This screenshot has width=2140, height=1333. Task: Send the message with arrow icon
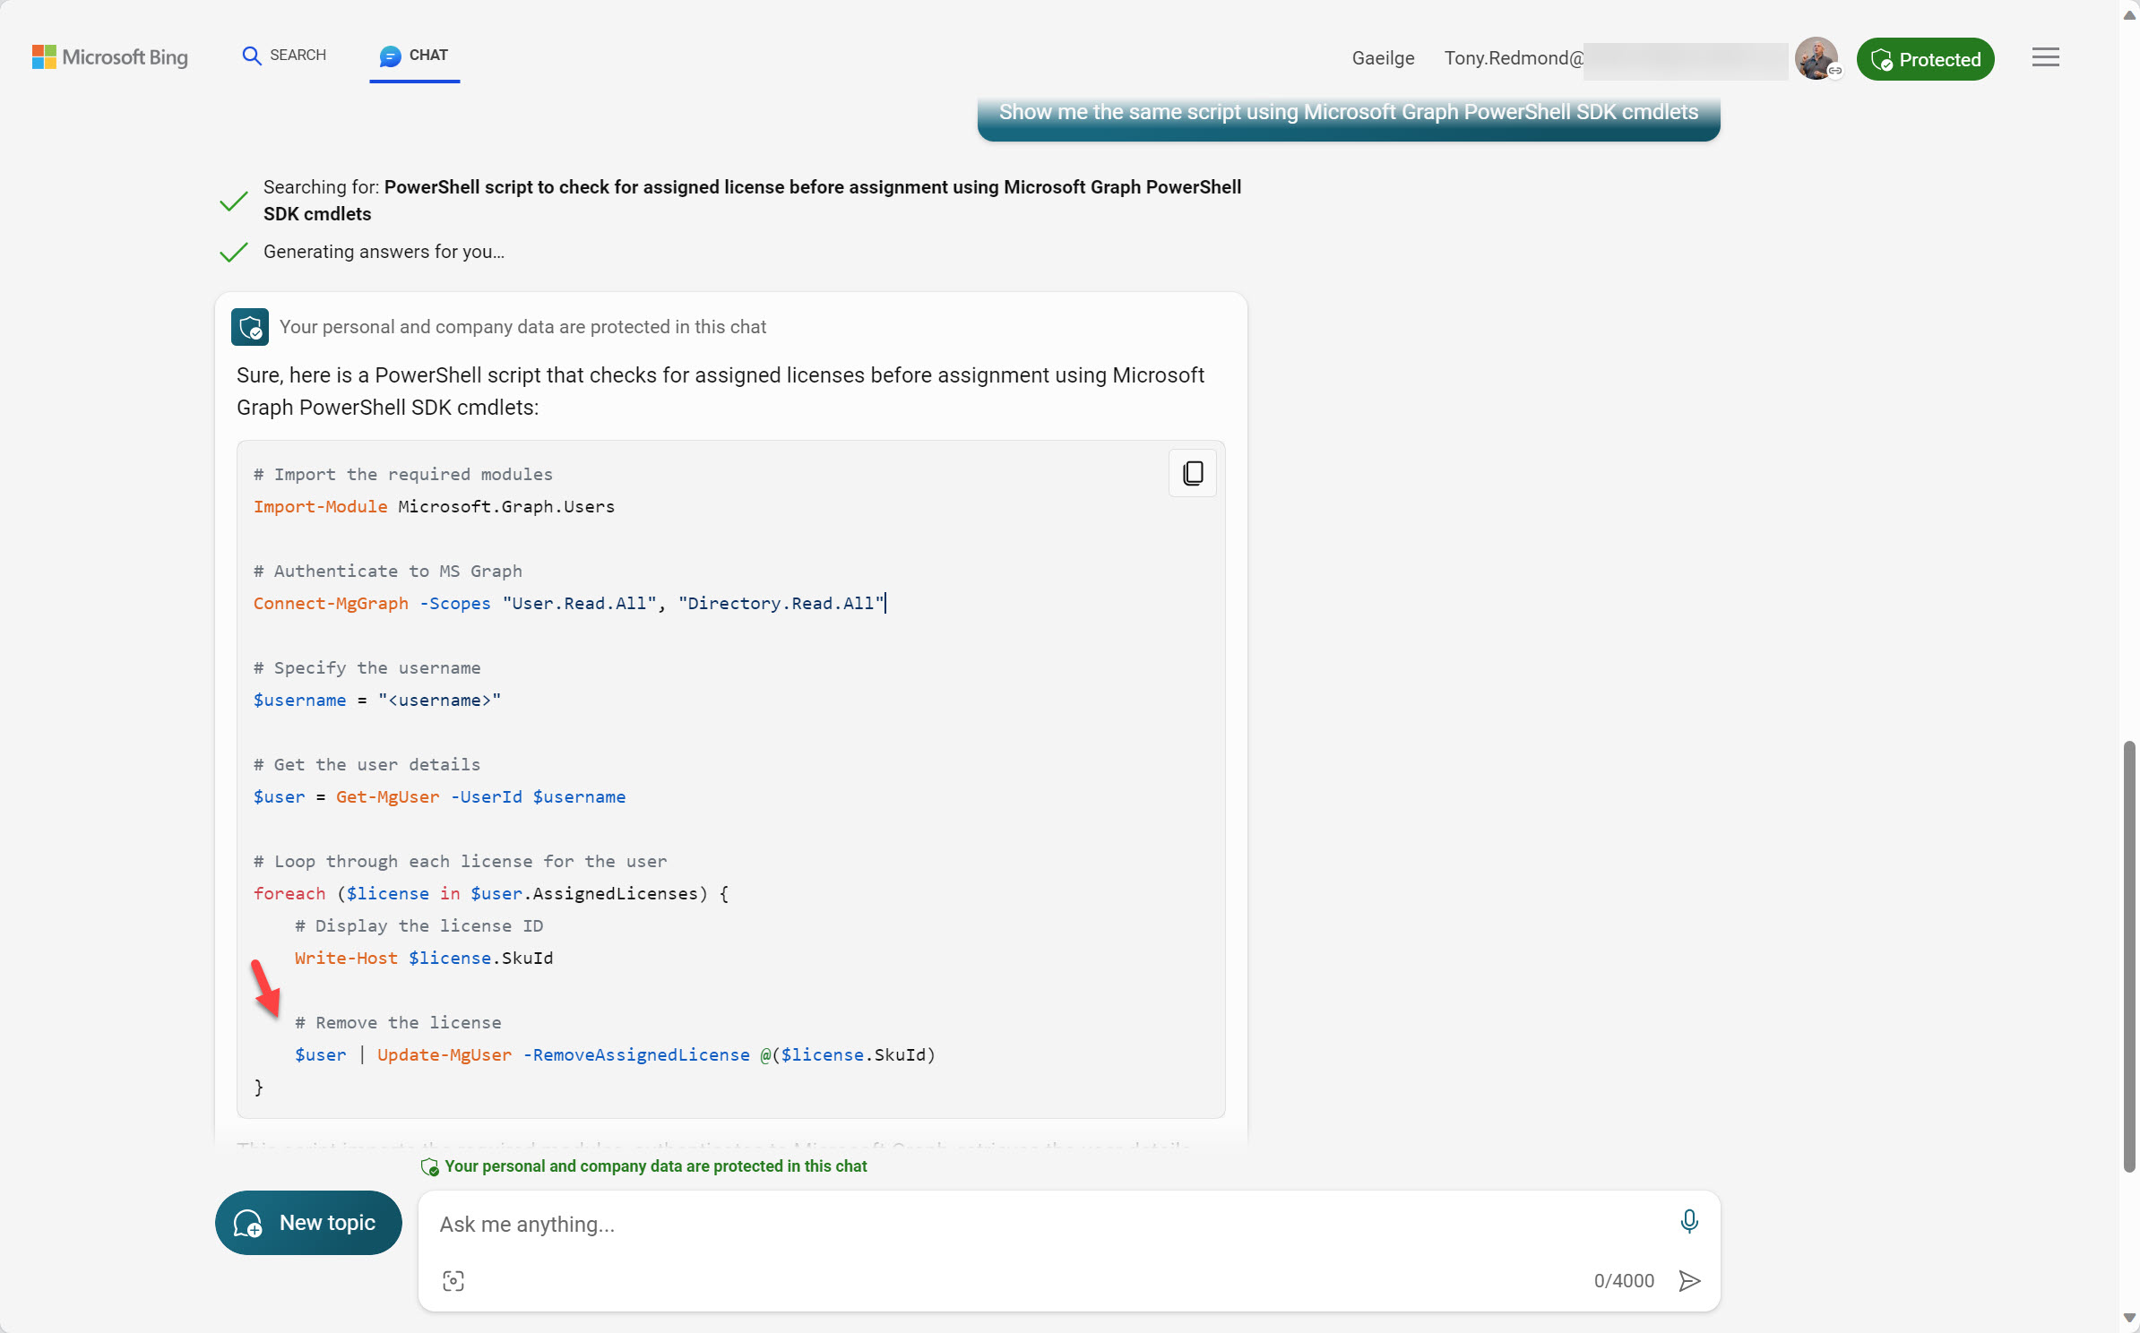(1689, 1281)
